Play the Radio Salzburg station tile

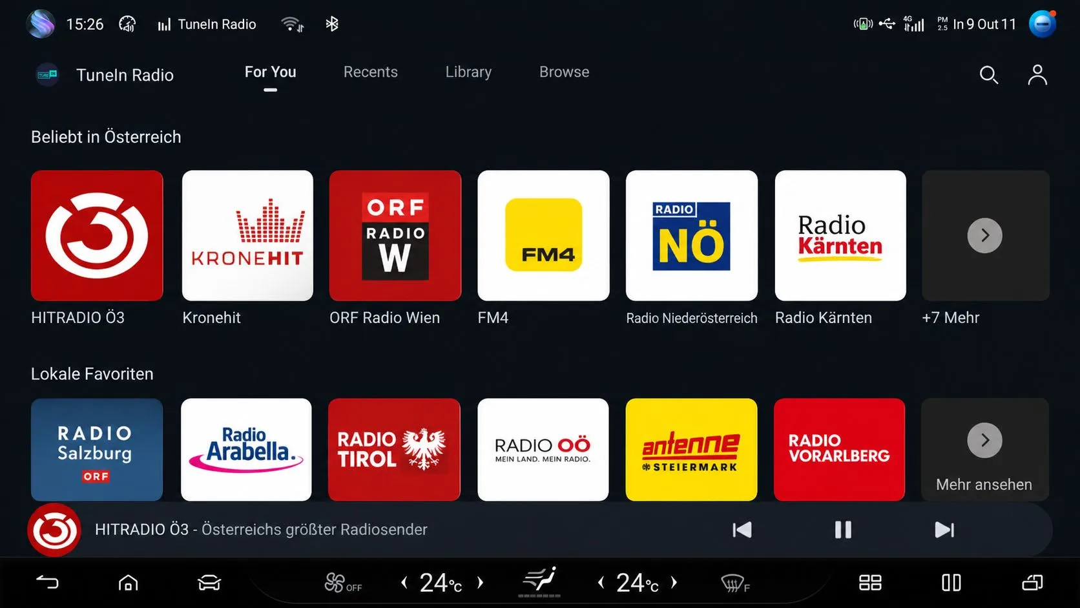point(97,450)
